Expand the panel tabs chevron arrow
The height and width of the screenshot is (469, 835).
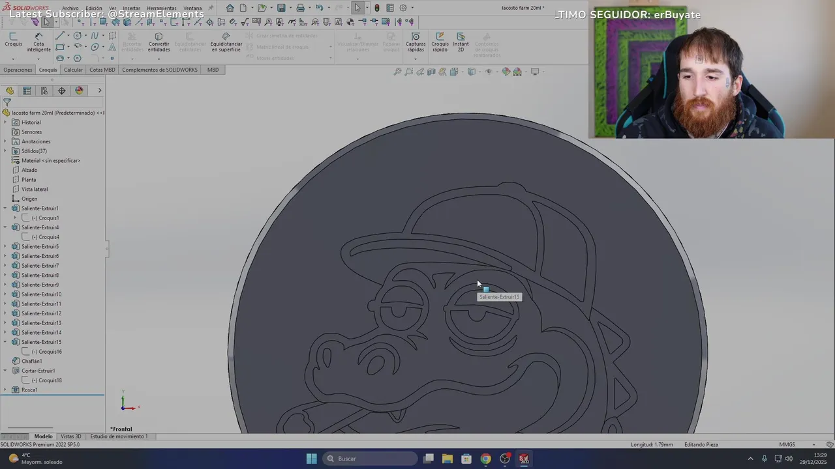coord(100,91)
